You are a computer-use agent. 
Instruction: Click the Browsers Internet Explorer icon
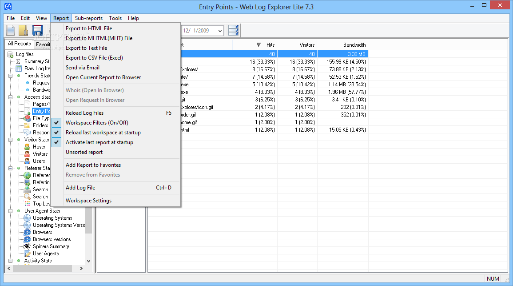[27, 232]
